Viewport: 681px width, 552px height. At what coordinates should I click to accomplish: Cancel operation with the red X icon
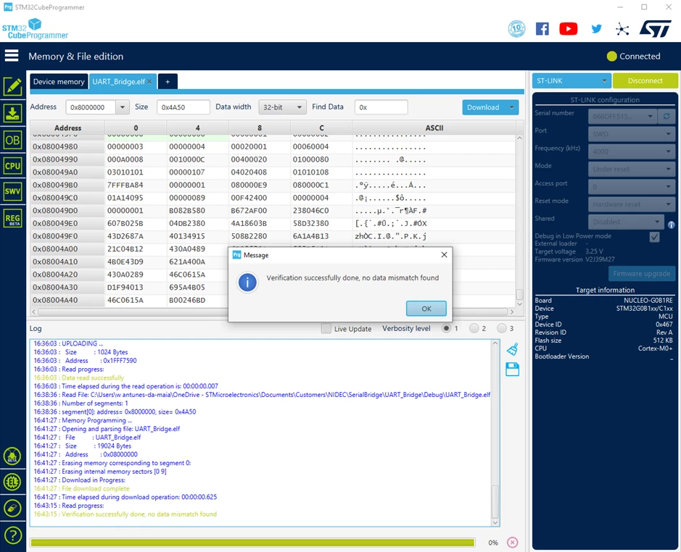pos(513,543)
